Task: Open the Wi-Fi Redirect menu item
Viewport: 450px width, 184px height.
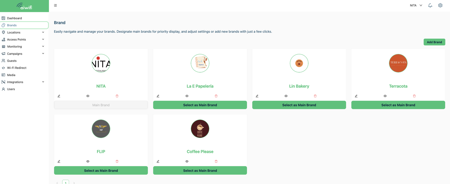Action: 17,68
